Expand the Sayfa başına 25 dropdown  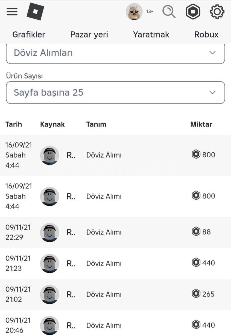point(115,92)
